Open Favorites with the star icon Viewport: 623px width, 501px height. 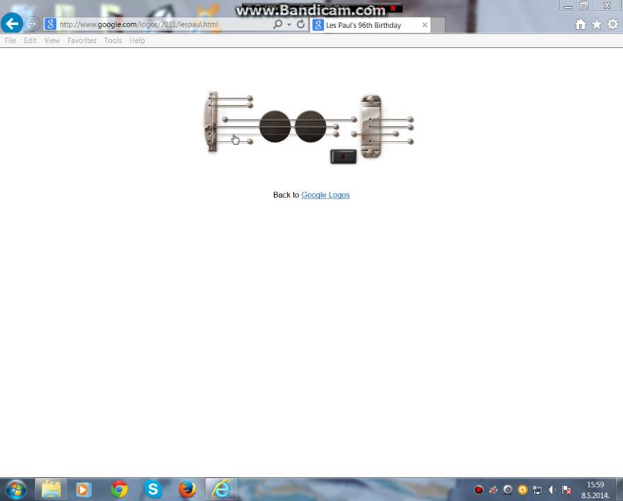point(597,24)
